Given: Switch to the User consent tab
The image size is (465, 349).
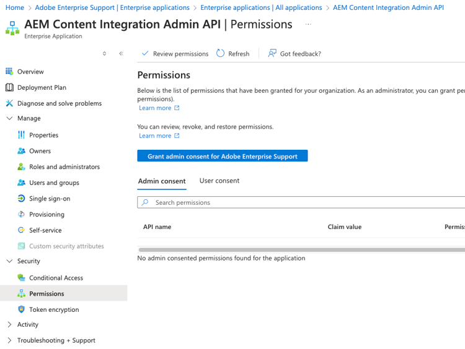Looking at the screenshot, I should [x=219, y=181].
